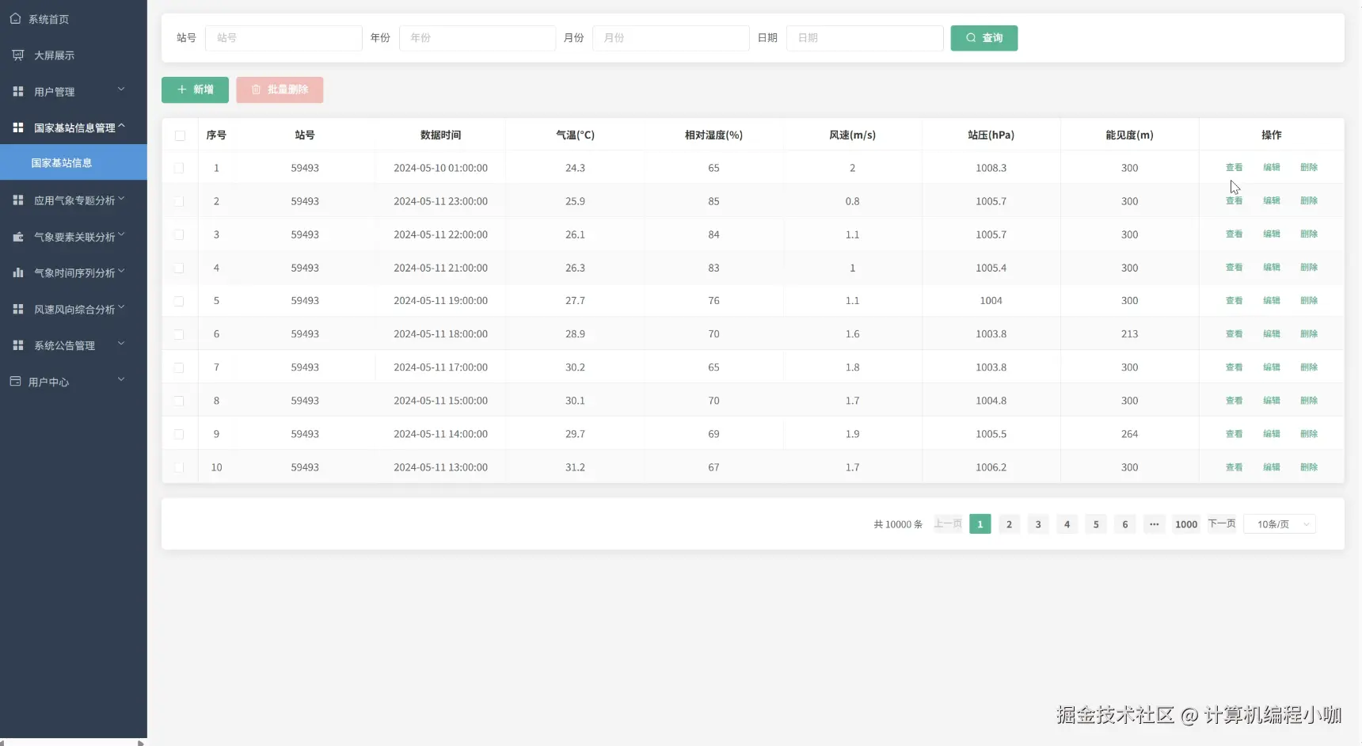1362x746 pixels.
Task: Click the 月份 input field
Action: click(671, 38)
